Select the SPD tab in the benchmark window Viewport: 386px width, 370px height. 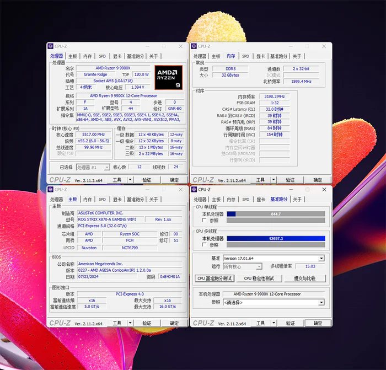[x=246, y=199]
